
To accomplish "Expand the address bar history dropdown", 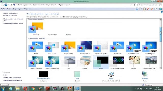I will pos(132,5).
